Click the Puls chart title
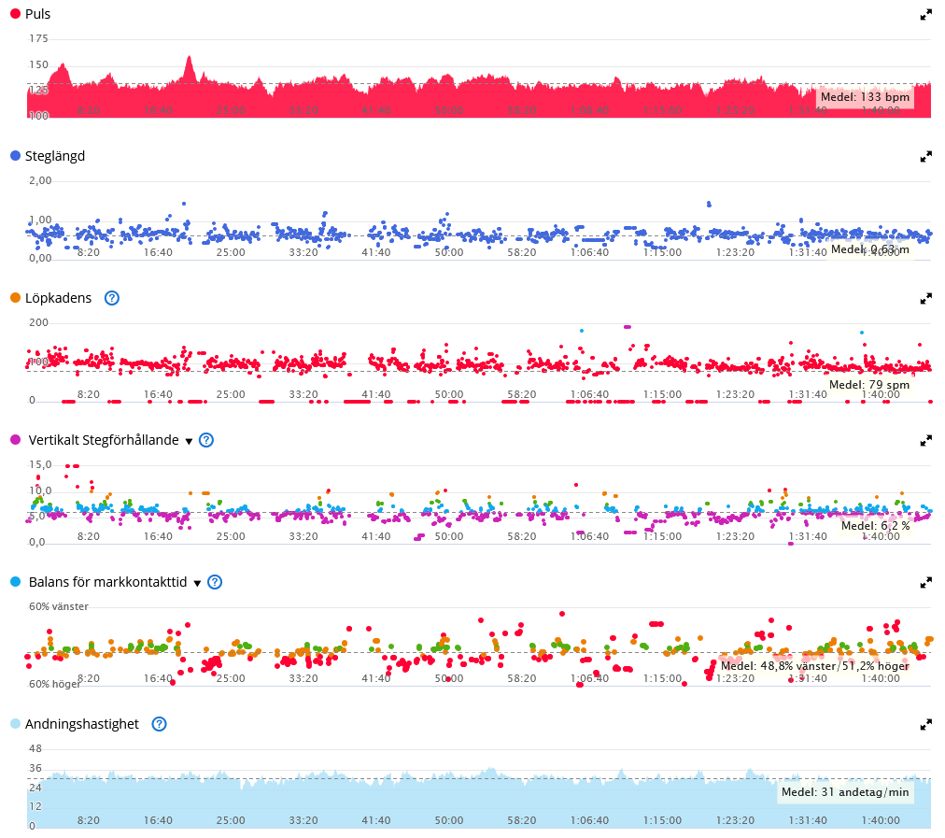 point(38,14)
